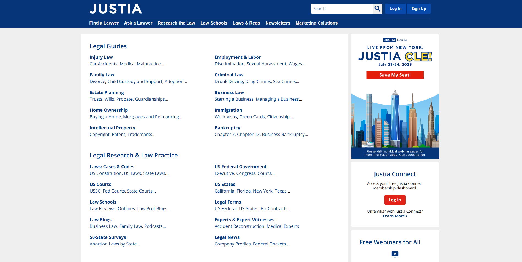Click the webinar play icon under Free Webinars

tap(395, 254)
